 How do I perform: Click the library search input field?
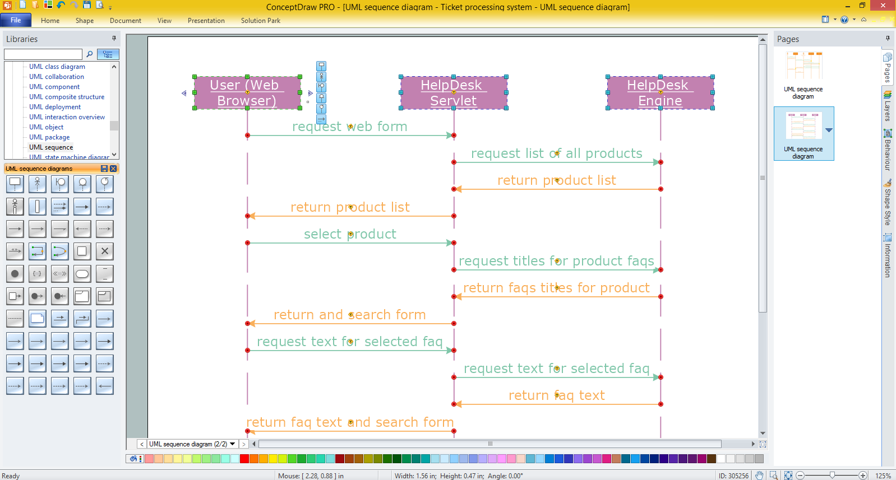pos(43,54)
